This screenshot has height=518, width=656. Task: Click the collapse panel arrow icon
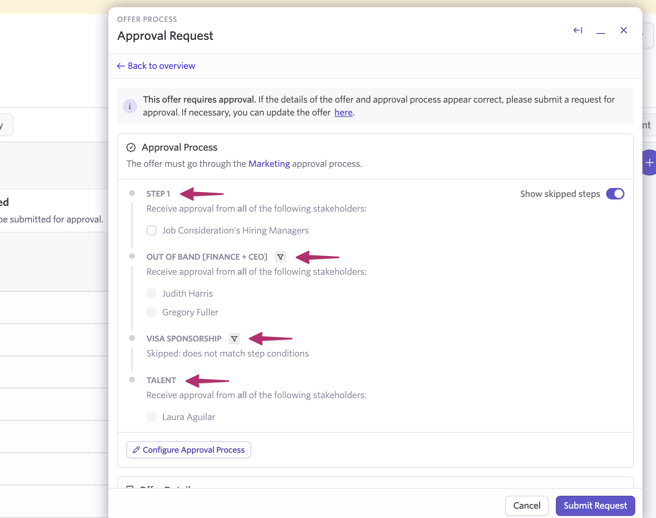(578, 30)
